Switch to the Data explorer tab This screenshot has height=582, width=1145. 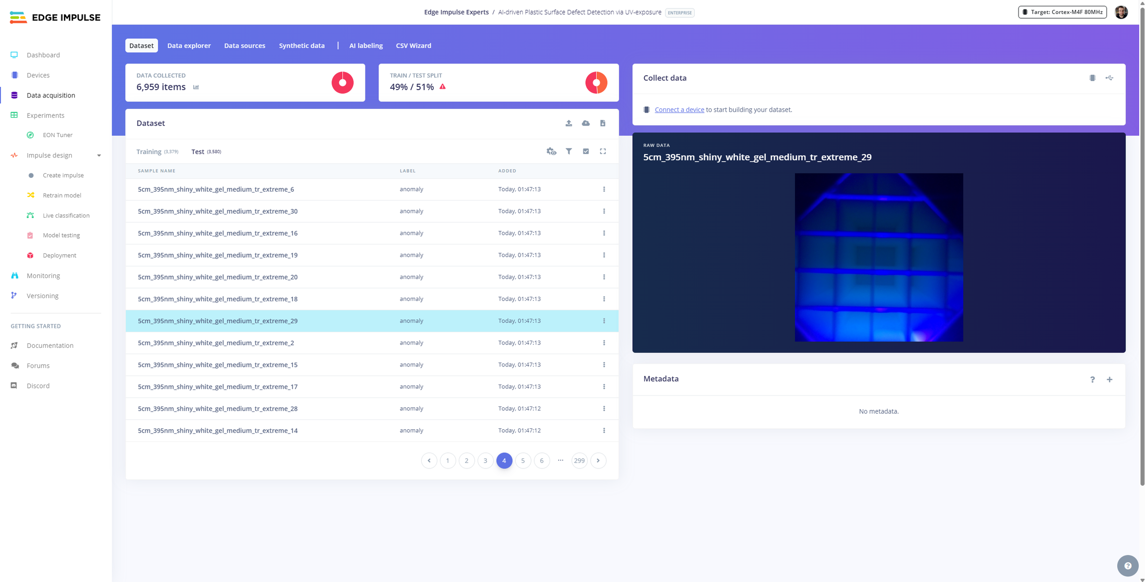click(x=189, y=46)
